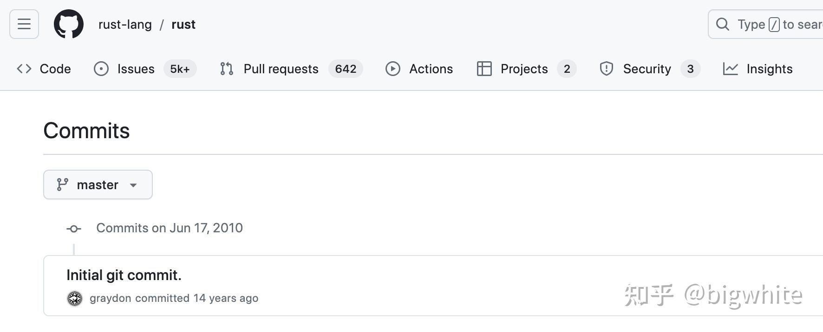Open the Code tab
823x332 pixels.
click(44, 69)
